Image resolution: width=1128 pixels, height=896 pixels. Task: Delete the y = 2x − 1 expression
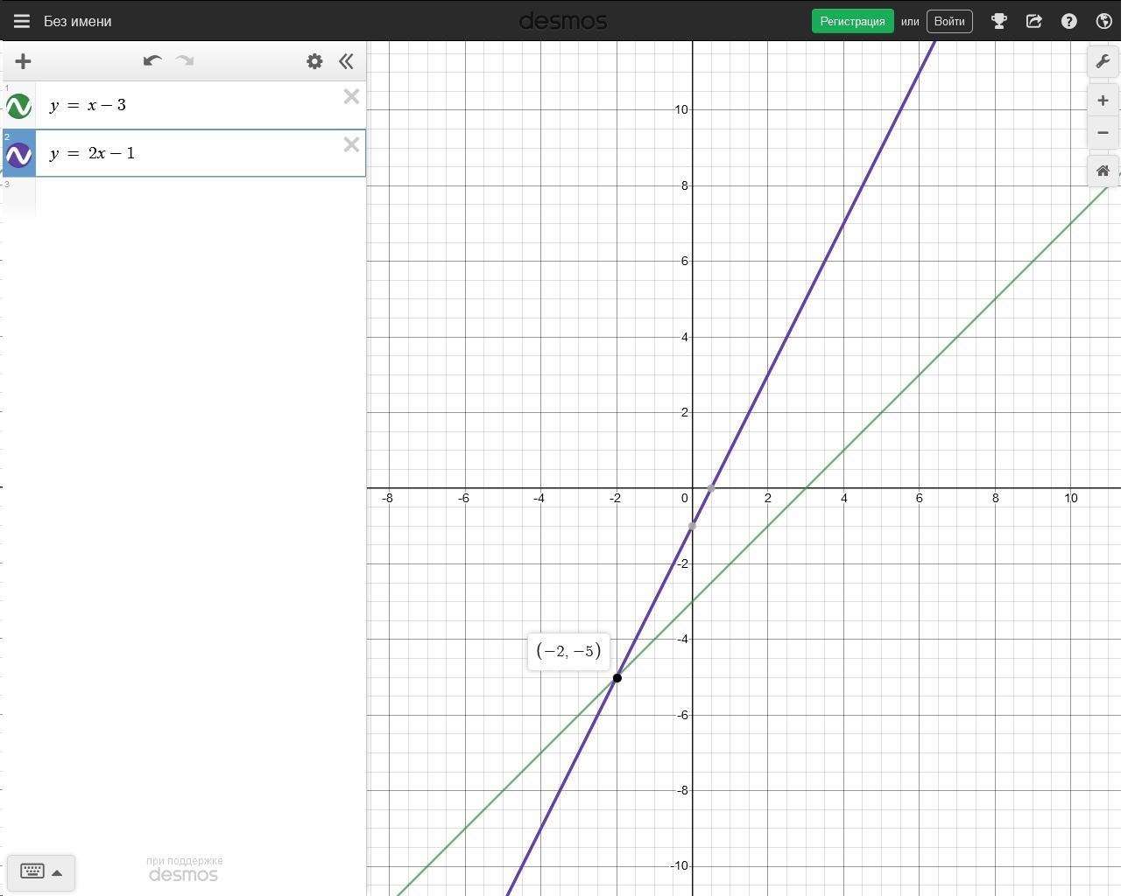coord(351,144)
